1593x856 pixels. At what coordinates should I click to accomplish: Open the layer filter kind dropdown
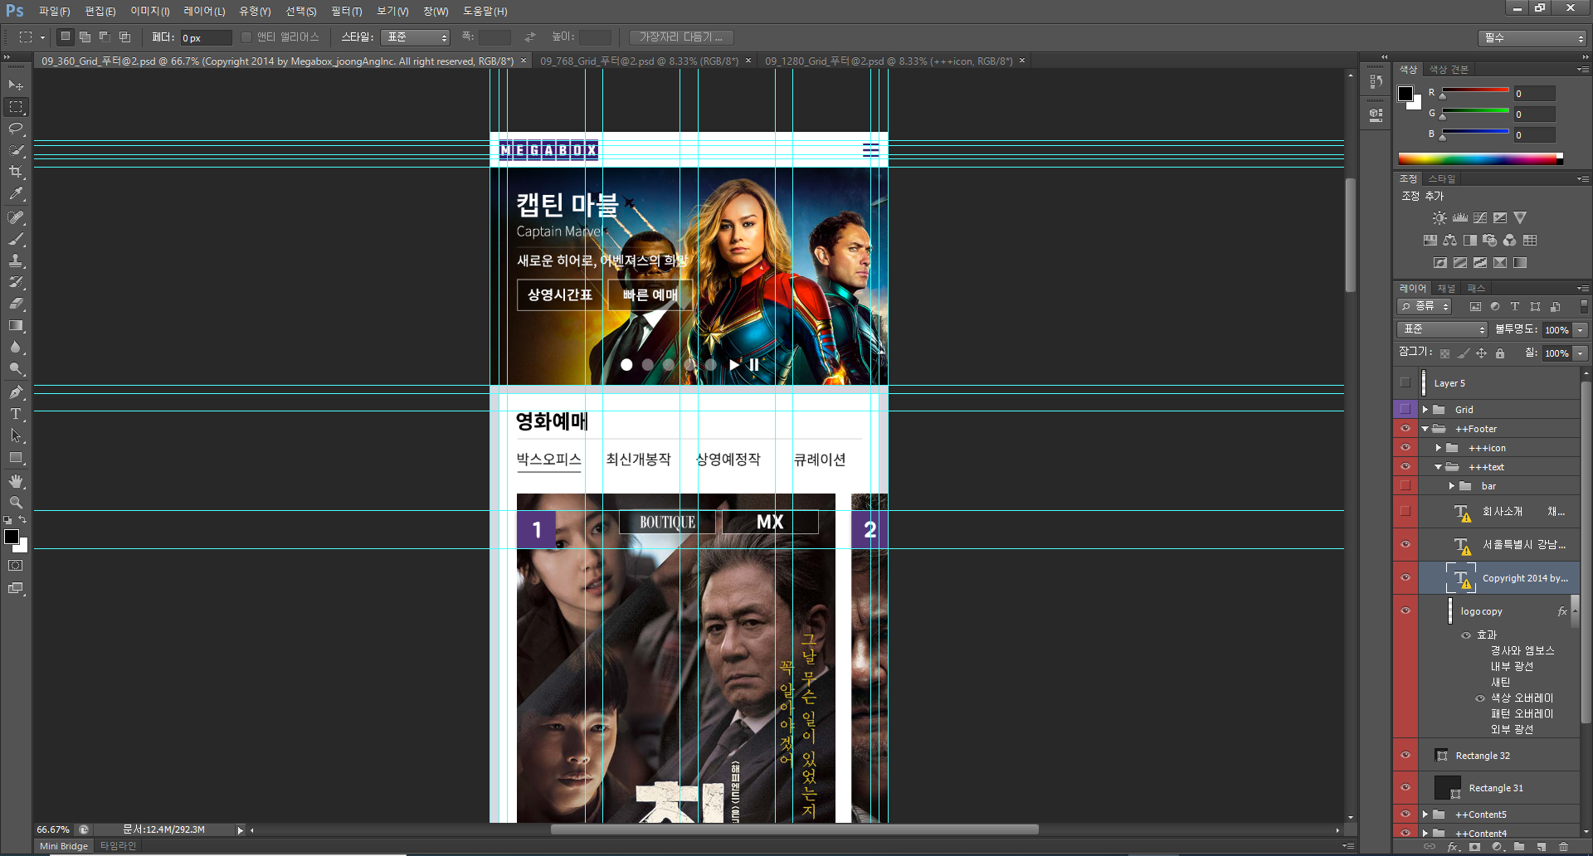(1425, 306)
